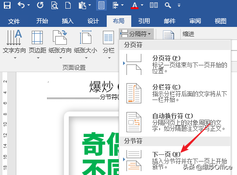Click the Undo arrow icon
This screenshot has height=175, width=237.
(21, 5)
